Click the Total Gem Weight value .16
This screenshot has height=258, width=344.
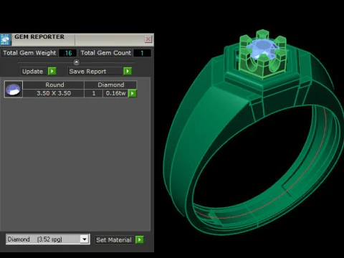68,53
